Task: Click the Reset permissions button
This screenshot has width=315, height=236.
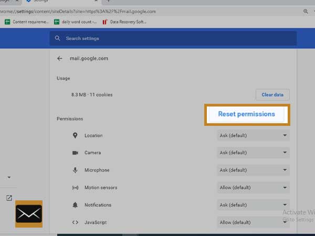Action: tap(247, 114)
